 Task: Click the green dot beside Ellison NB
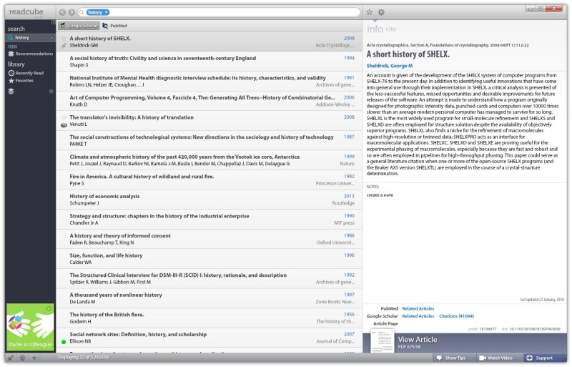pyautogui.click(x=64, y=342)
